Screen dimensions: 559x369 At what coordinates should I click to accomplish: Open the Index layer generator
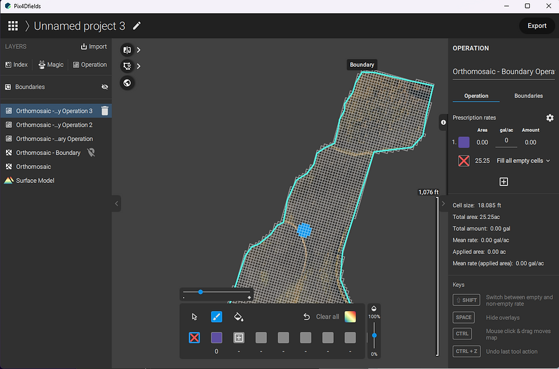tap(17, 64)
